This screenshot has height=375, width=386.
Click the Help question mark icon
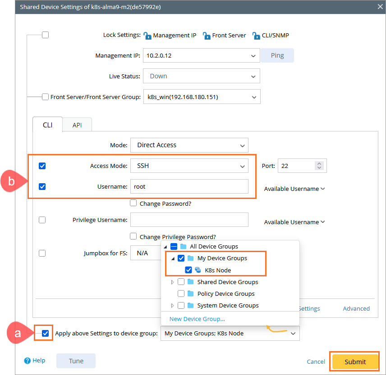[x=28, y=361]
